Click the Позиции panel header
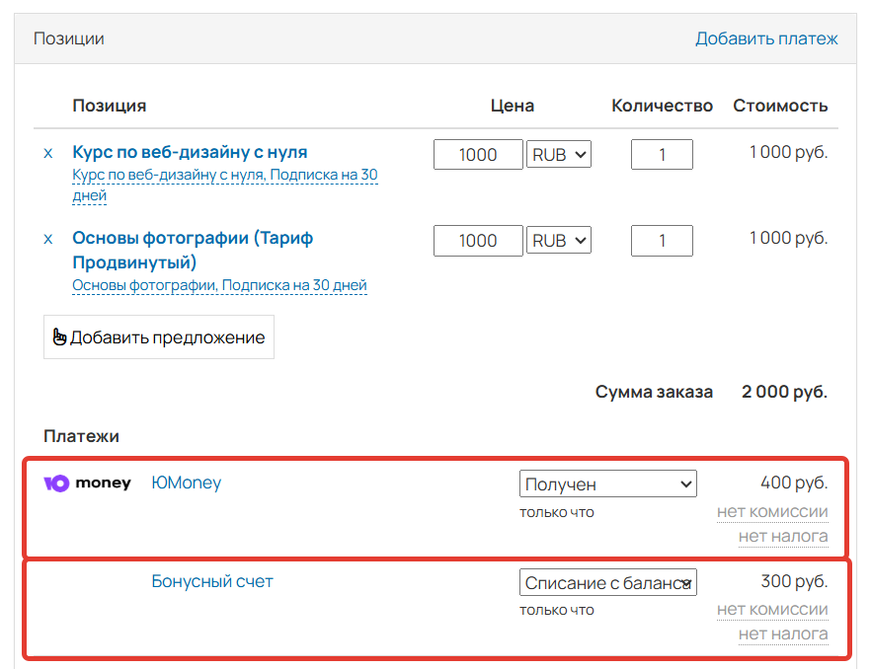This screenshot has height=669, width=871. [x=69, y=38]
